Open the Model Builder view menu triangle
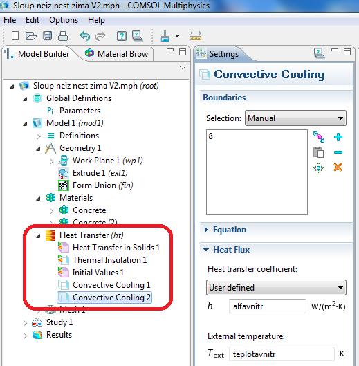 [x=183, y=68]
